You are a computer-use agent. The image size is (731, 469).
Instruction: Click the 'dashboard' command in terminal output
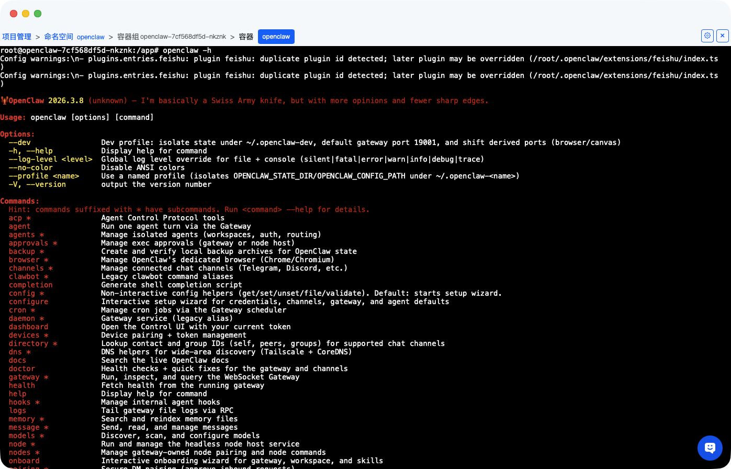(x=28, y=327)
